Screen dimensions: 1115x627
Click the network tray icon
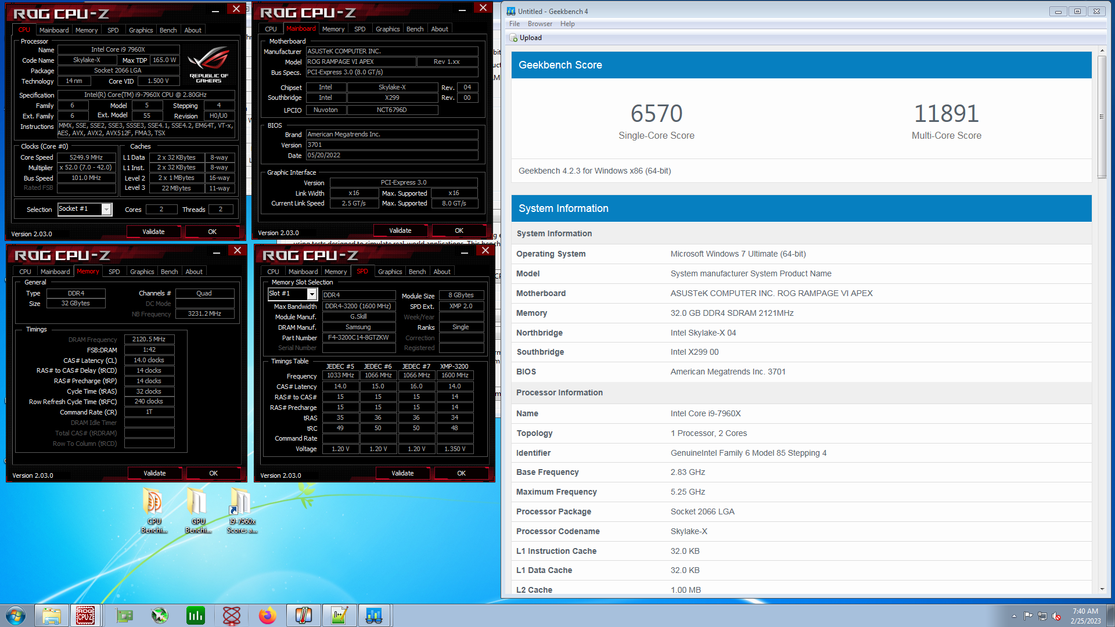1042,616
